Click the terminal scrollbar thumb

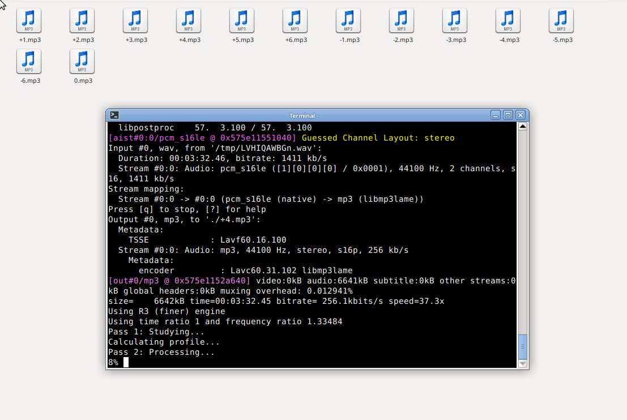coord(523,347)
